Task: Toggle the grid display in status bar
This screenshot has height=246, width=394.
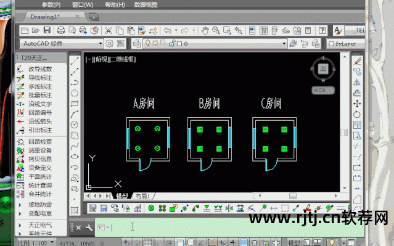Action: 147,242
